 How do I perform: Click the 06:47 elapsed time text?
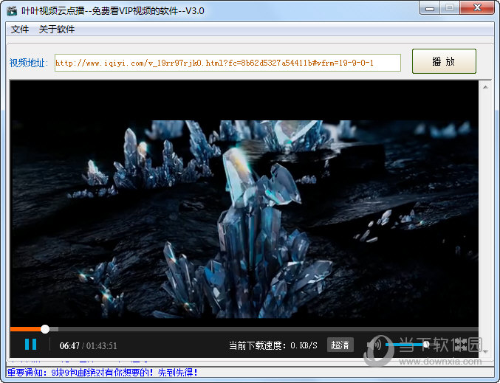[x=69, y=345]
